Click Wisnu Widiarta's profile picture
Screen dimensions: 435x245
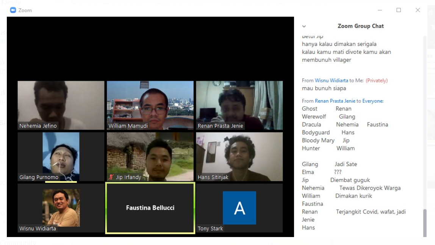point(61,208)
